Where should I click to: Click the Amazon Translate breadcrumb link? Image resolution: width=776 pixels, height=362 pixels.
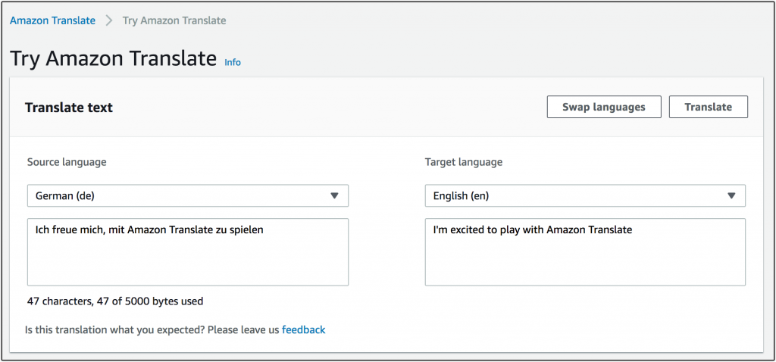(x=52, y=20)
